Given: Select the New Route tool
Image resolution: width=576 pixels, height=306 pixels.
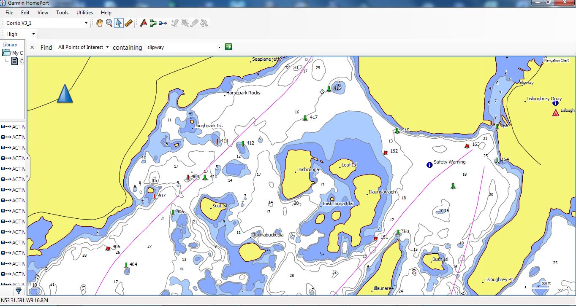Looking at the screenshot, I should [x=153, y=23].
